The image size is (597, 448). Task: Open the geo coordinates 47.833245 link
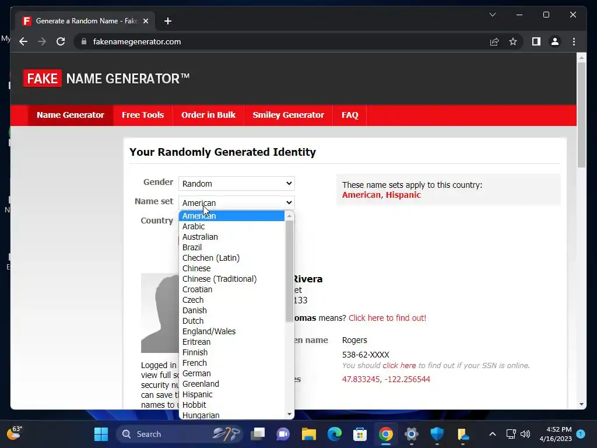(386, 379)
